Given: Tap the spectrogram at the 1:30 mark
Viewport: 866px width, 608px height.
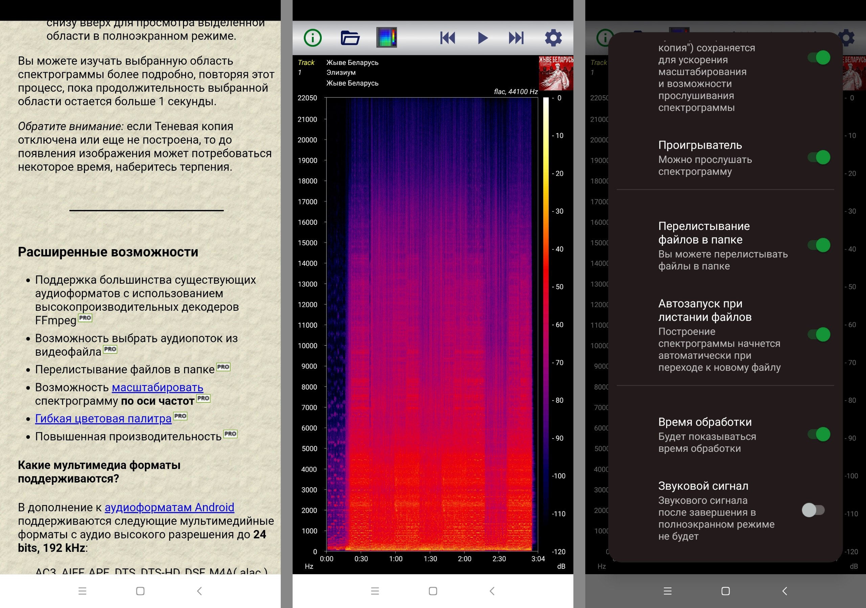Looking at the screenshot, I should [x=430, y=324].
